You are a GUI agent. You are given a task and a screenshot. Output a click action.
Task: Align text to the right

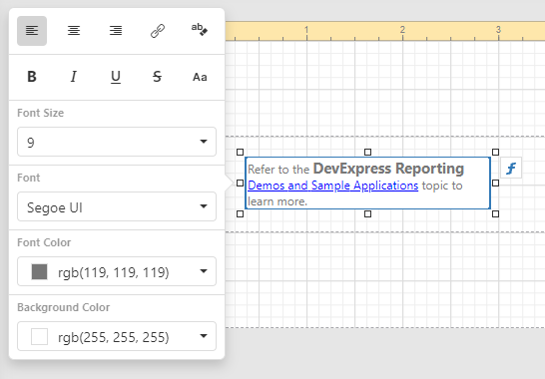(116, 31)
